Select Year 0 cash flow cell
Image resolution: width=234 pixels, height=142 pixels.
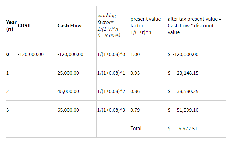point(71,54)
